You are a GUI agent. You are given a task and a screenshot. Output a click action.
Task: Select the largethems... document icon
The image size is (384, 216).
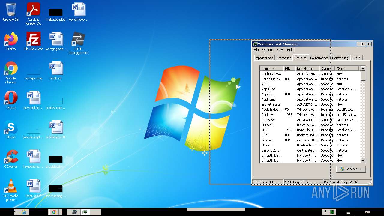[x=33, y=159]
